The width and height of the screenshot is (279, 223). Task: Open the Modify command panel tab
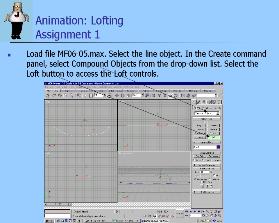pos(199,102)
